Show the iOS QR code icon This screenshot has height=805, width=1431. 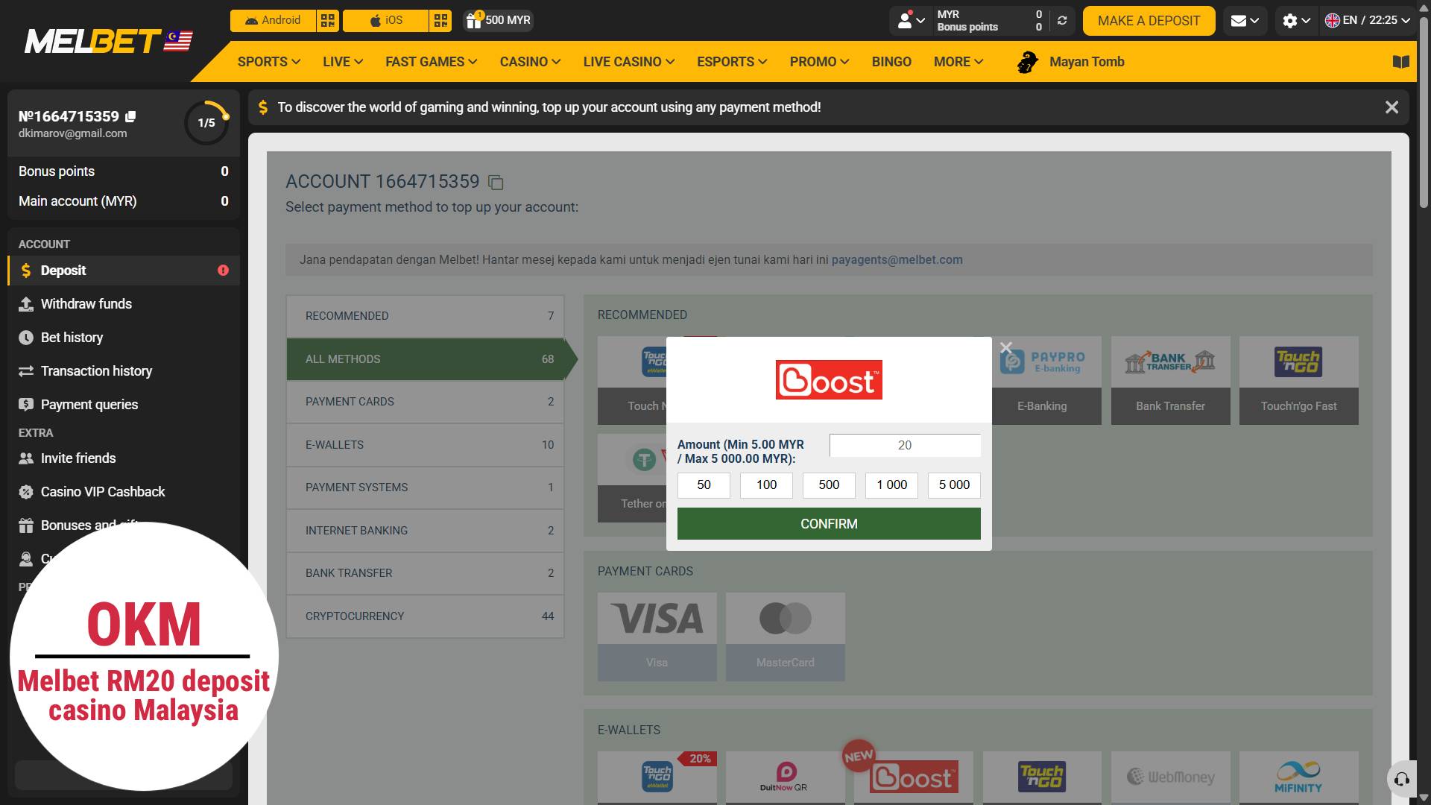[440, 20]
